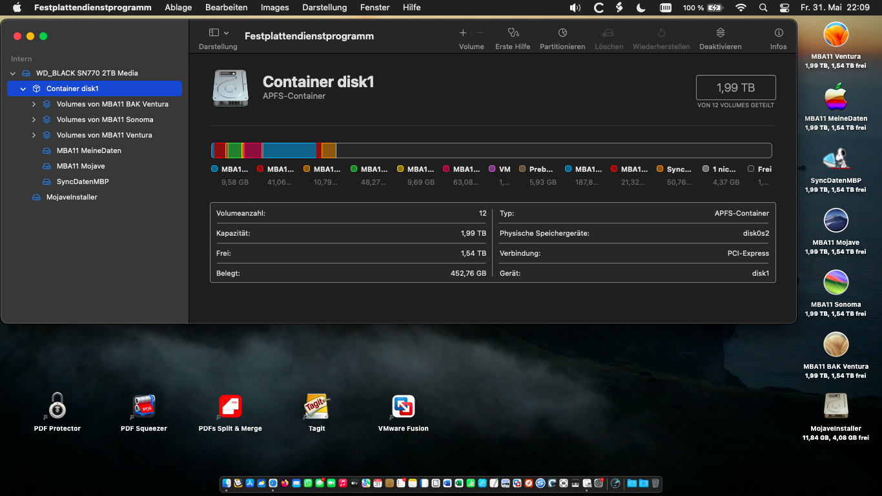The width and height of the screenshot is (882, 496).
Task: Select MBA11 MeineDaten desktop volume icon
Action: tap(836, 97)
